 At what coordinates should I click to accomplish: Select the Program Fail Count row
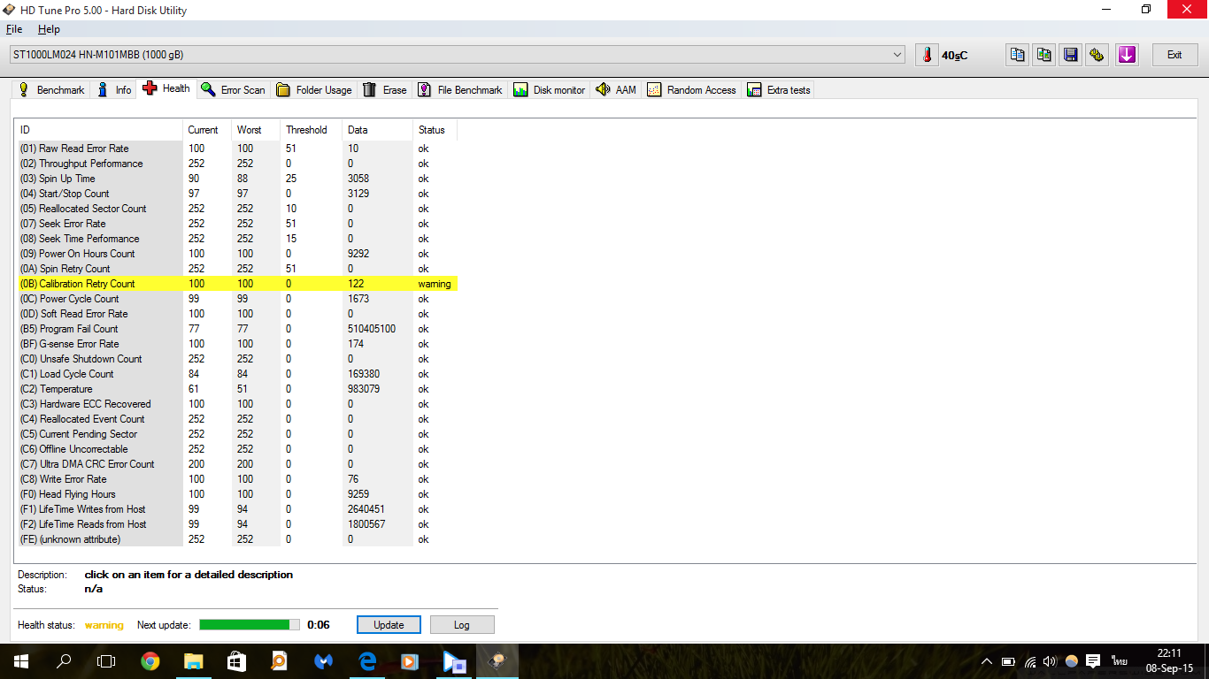point(238,329)
